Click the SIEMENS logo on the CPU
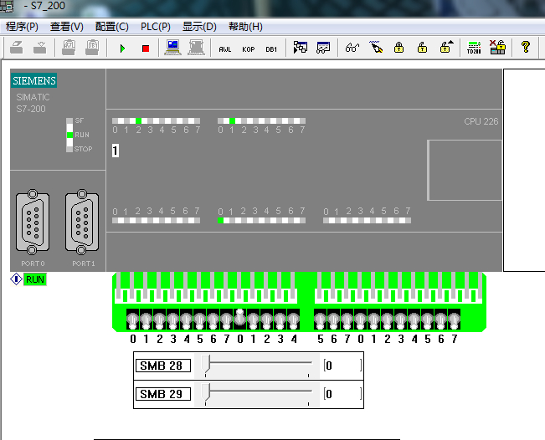Viewport: 545px width, 440px height. 34,80
